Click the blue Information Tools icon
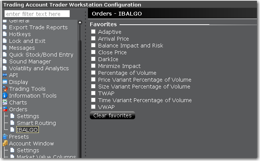Viewport: 260px width, 161px height. 5,95
